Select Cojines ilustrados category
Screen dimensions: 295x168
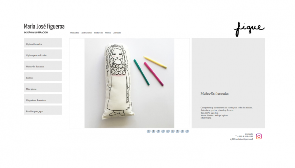coord(43,43)
